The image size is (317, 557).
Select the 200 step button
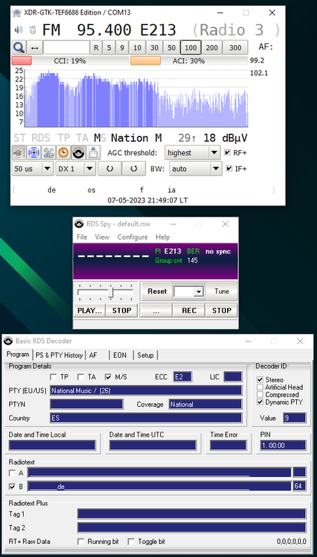coord(212,47)
